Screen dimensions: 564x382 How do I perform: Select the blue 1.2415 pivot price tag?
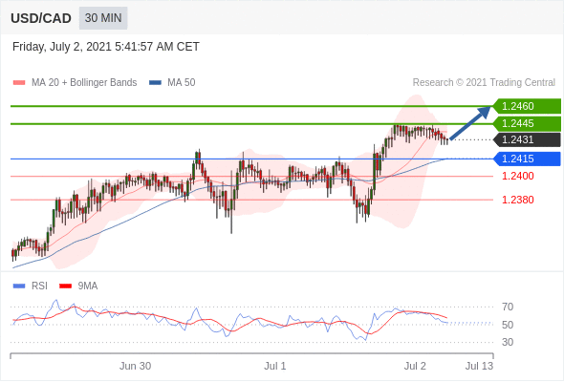coord(527,159)
